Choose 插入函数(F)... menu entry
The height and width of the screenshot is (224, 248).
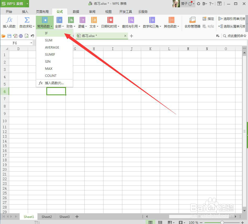point(54,83)
